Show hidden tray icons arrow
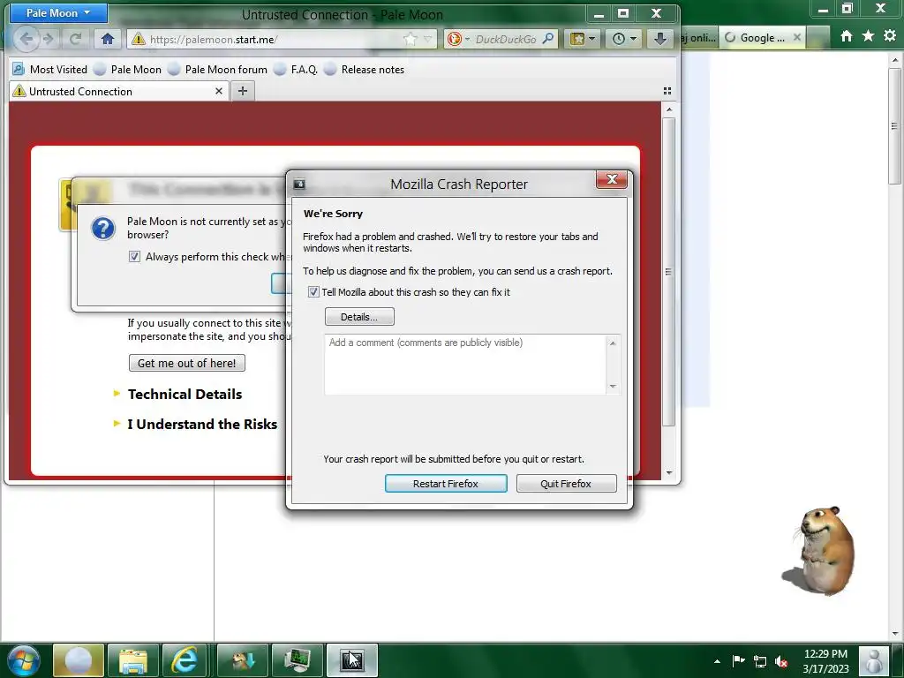The height and width of the screenshot is (678, 904). 717,661
